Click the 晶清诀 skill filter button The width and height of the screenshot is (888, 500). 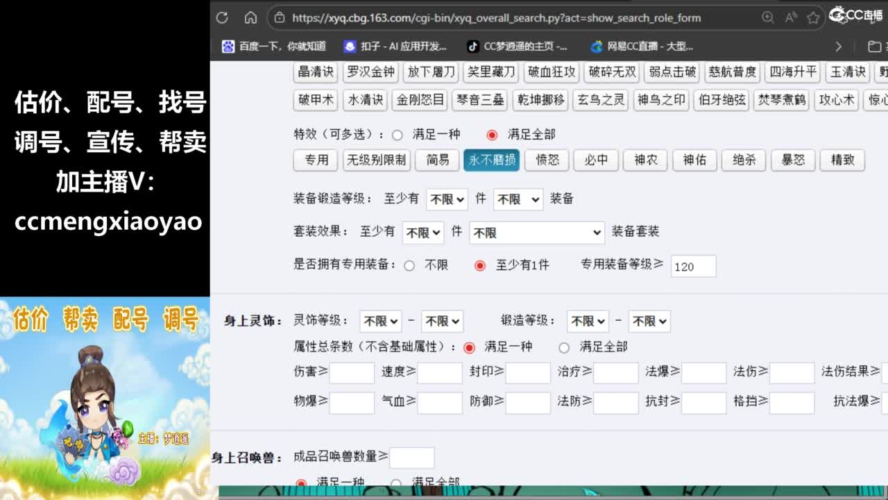click(x=314, y=72)
